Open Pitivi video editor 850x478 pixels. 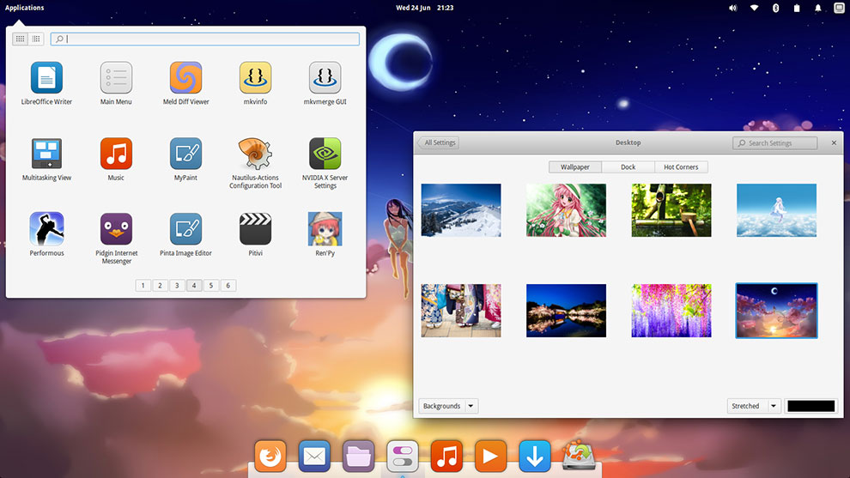click(255, 230)
